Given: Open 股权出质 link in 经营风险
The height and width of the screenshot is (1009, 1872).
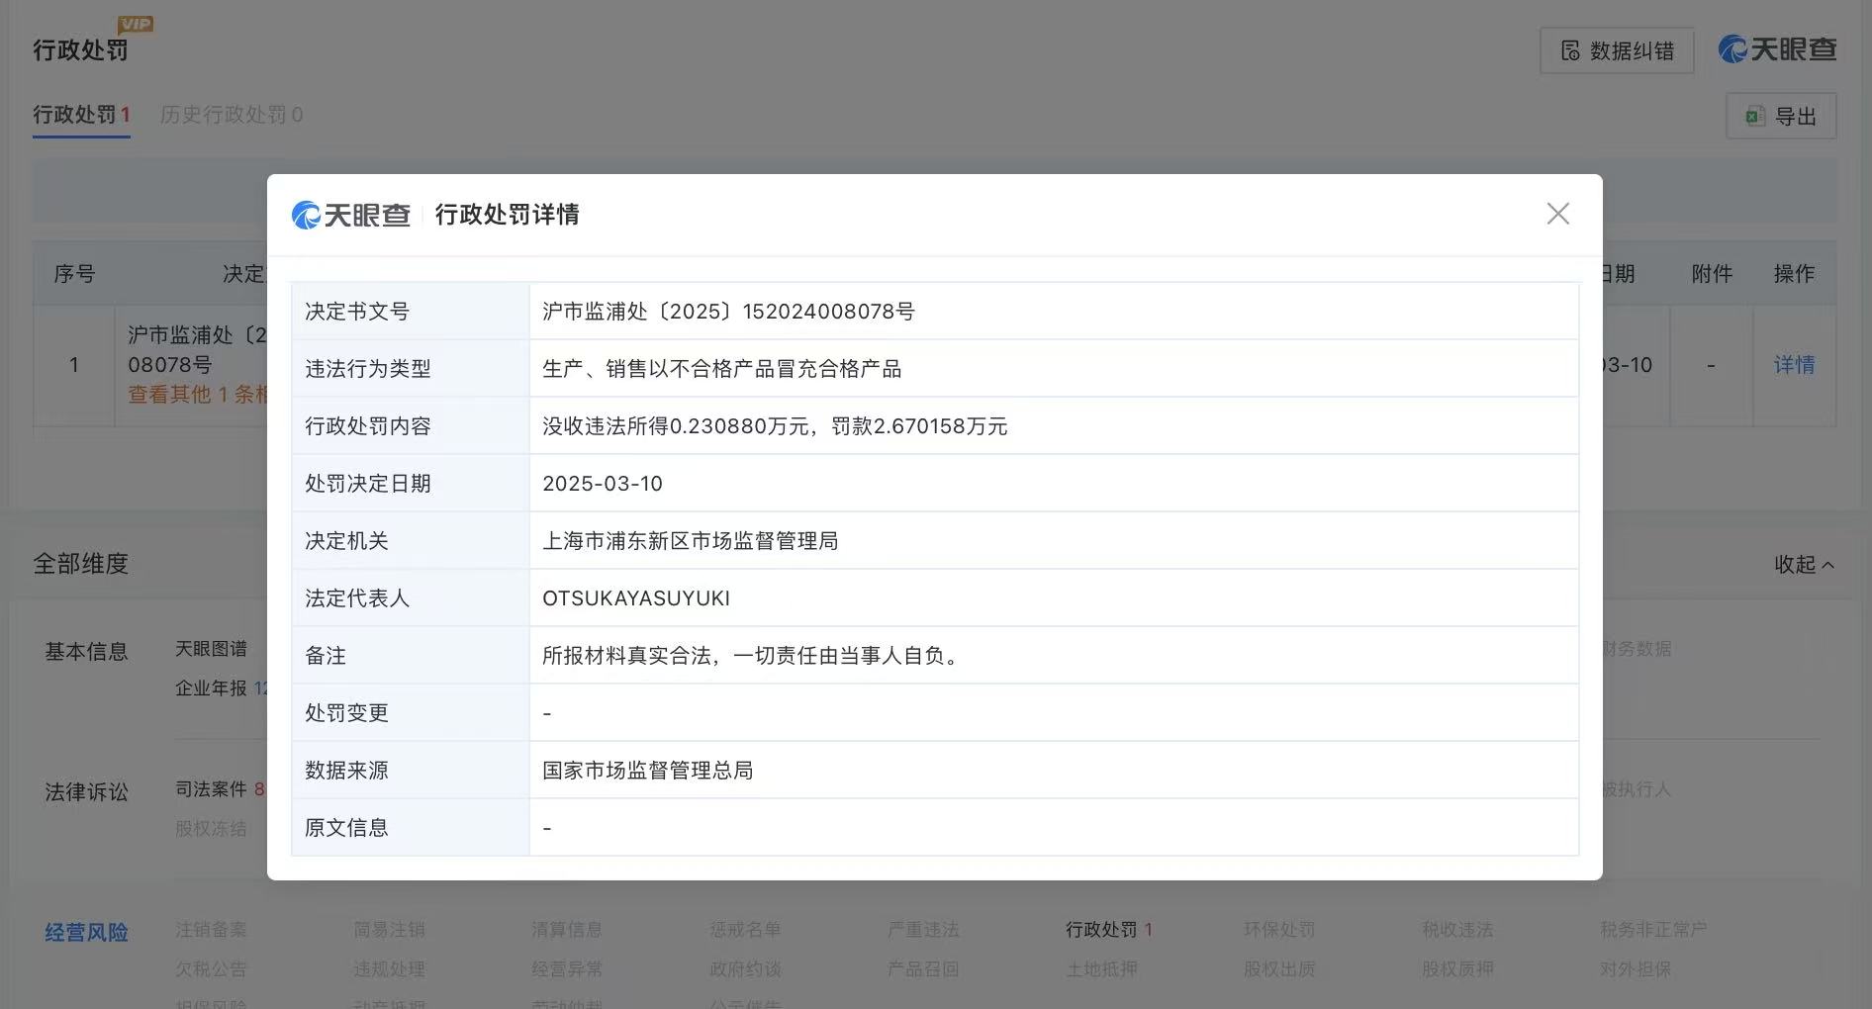Looking at the screenshot, I should point(1279,969).
